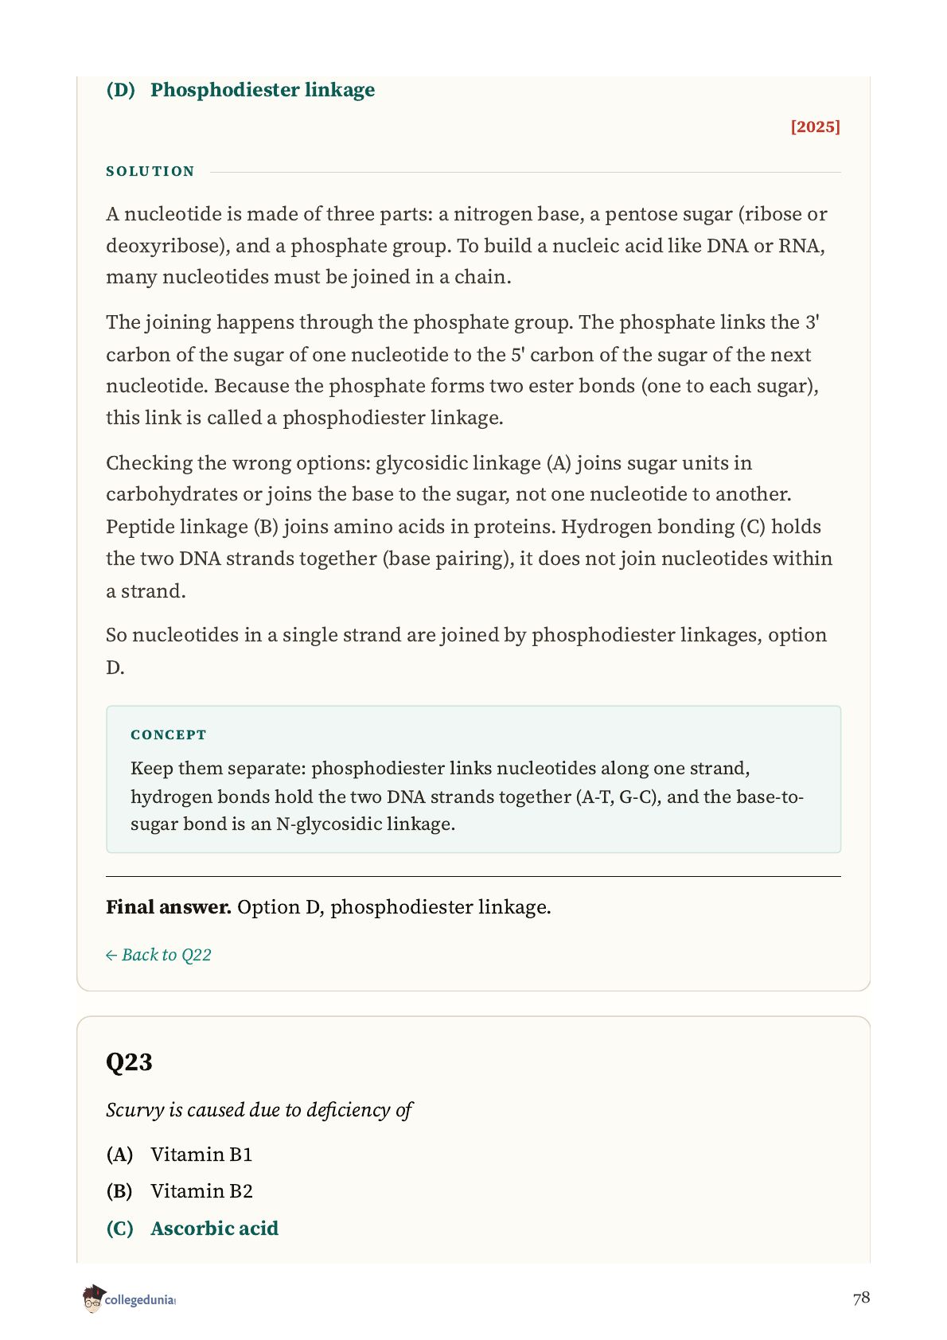This screenshot has width=947, height=1340.
Task: Click the [2025] year tag
Action: coord(816,127)
